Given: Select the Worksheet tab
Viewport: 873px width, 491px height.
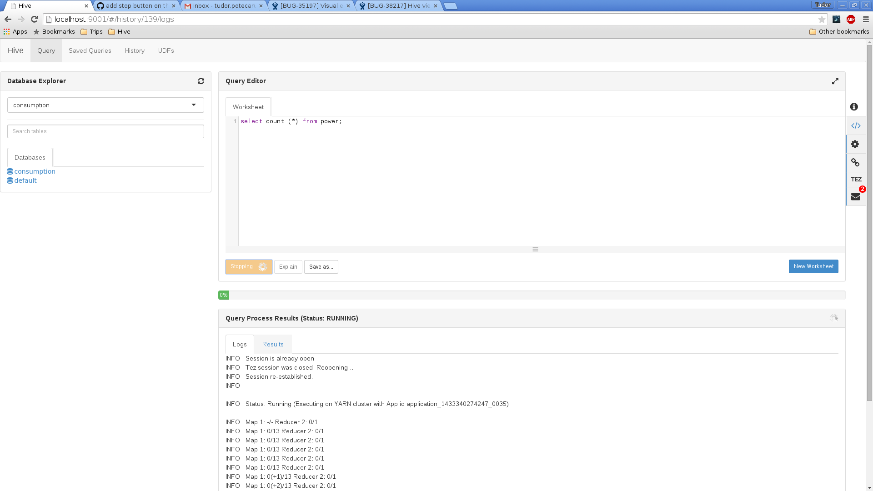Looking at the screenshot, I should point(248,107).
